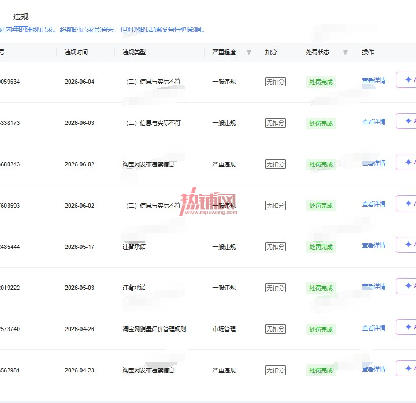Click the 违规时间 column header
Screen dimensions: 416x403
pos(77,53)
